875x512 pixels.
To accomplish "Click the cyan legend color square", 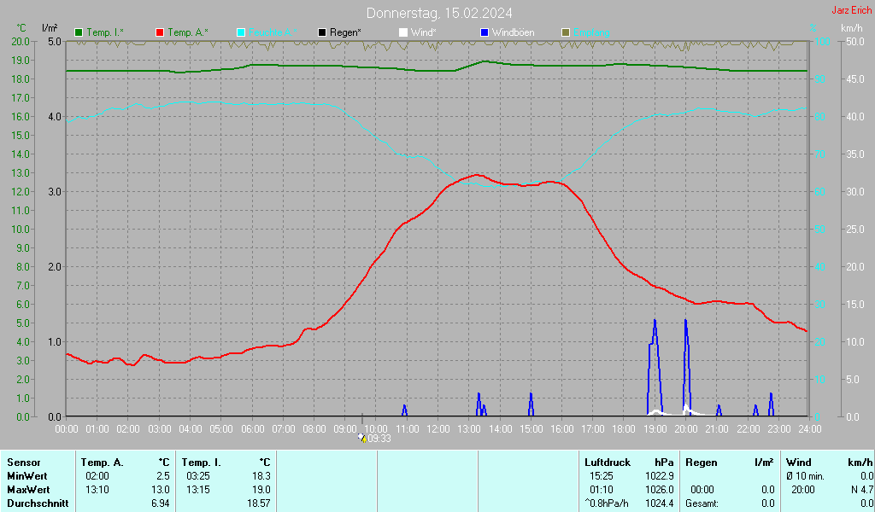I will [241, 32].
